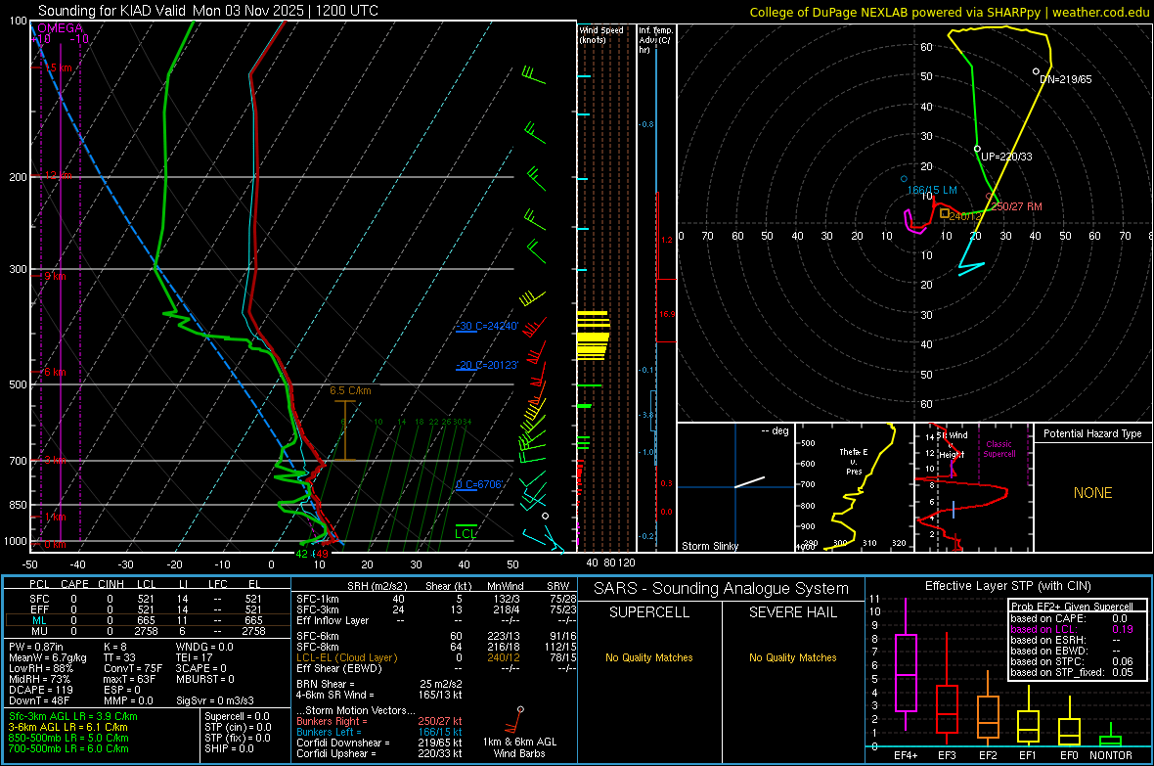This screenshot has width=1154, height=766.
Task: Select the 'Potential Hazard Type' heading
Action: click(1092, 433)
